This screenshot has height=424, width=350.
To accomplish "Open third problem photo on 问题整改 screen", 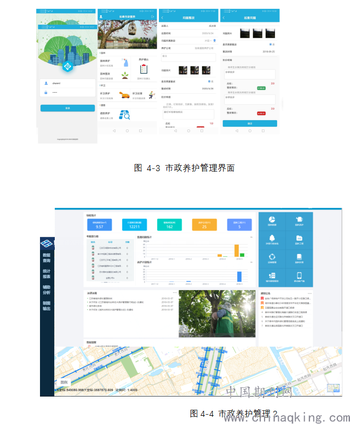I will (x=206, y=70).
